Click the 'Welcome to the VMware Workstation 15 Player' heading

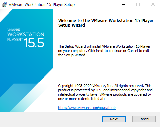pos(106,23)
